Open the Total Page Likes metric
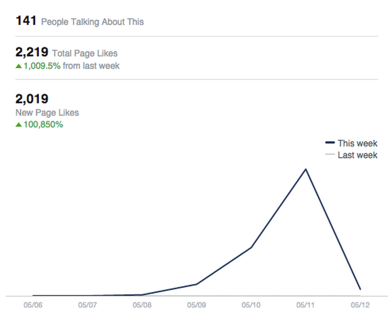This screenshot has height=320, width=392. [x=85, y=53]
